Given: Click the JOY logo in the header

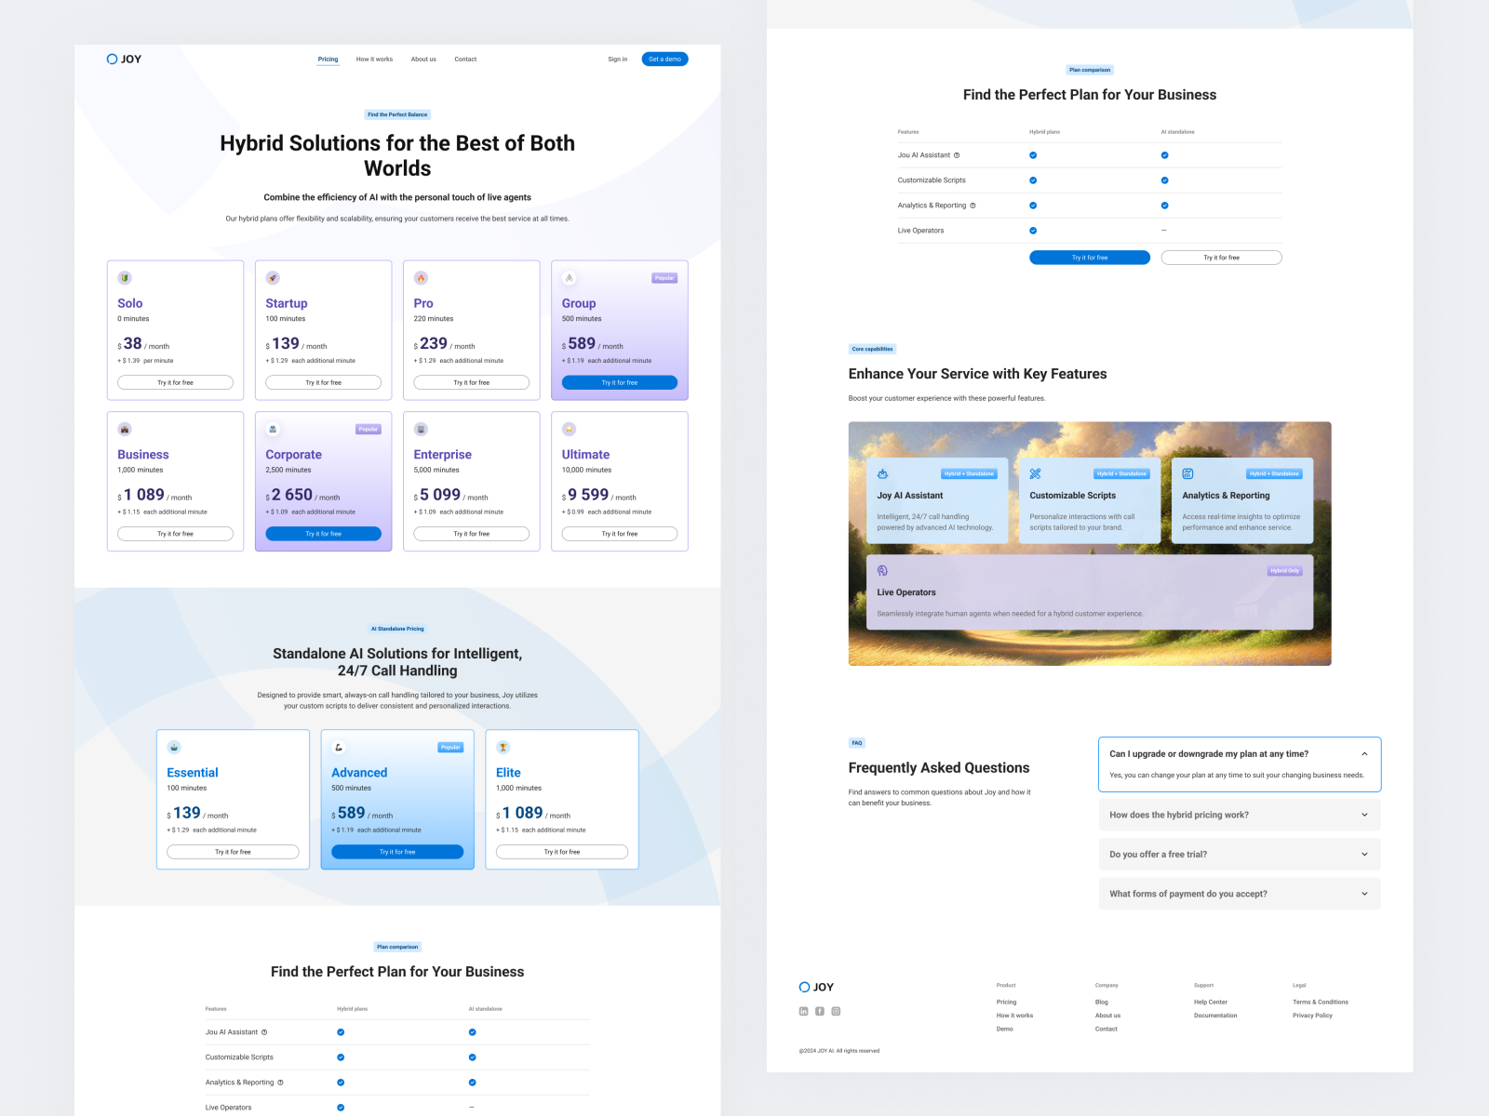Looking at the screenshot, I should [124, 60].
